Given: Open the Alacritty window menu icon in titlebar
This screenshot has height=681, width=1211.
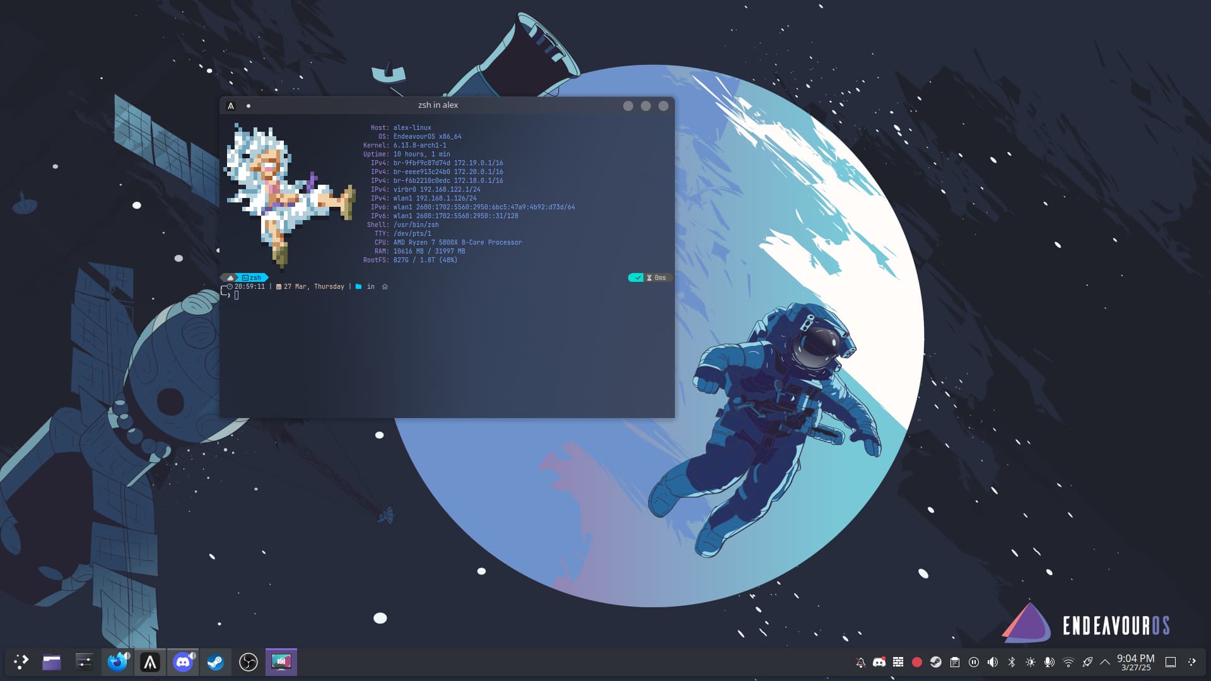Looking at the screenshot, I should pos(231,106).
